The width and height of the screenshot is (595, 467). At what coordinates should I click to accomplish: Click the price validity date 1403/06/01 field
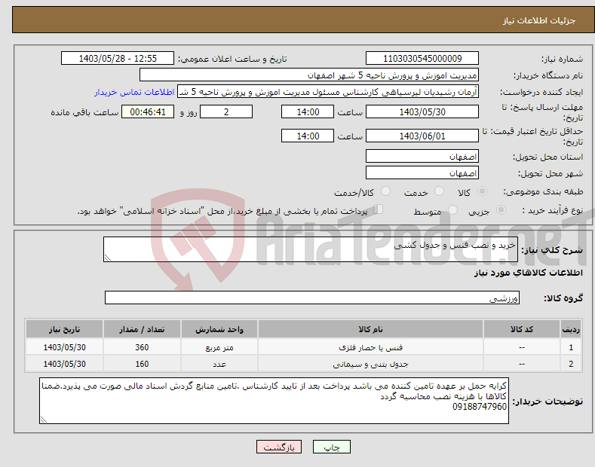(x=422, y=136)
